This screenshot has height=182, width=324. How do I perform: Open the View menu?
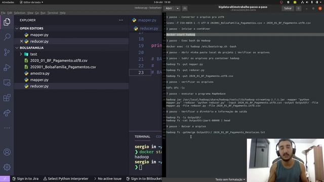(30, 13)
